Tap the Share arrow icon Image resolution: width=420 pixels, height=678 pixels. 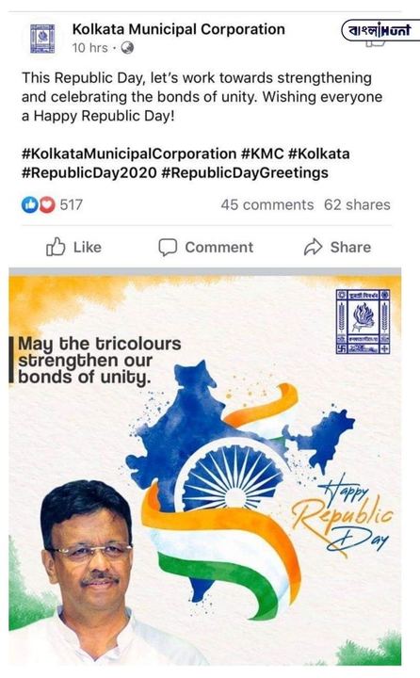coord(314,247)
